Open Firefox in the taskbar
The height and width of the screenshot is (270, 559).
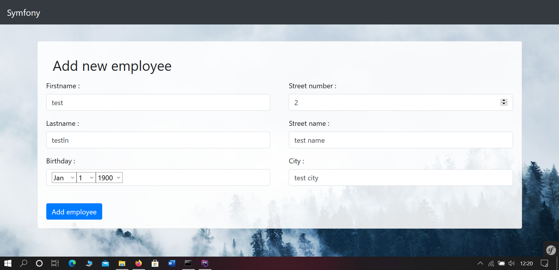pyautogui.click(x=139, y=263)
